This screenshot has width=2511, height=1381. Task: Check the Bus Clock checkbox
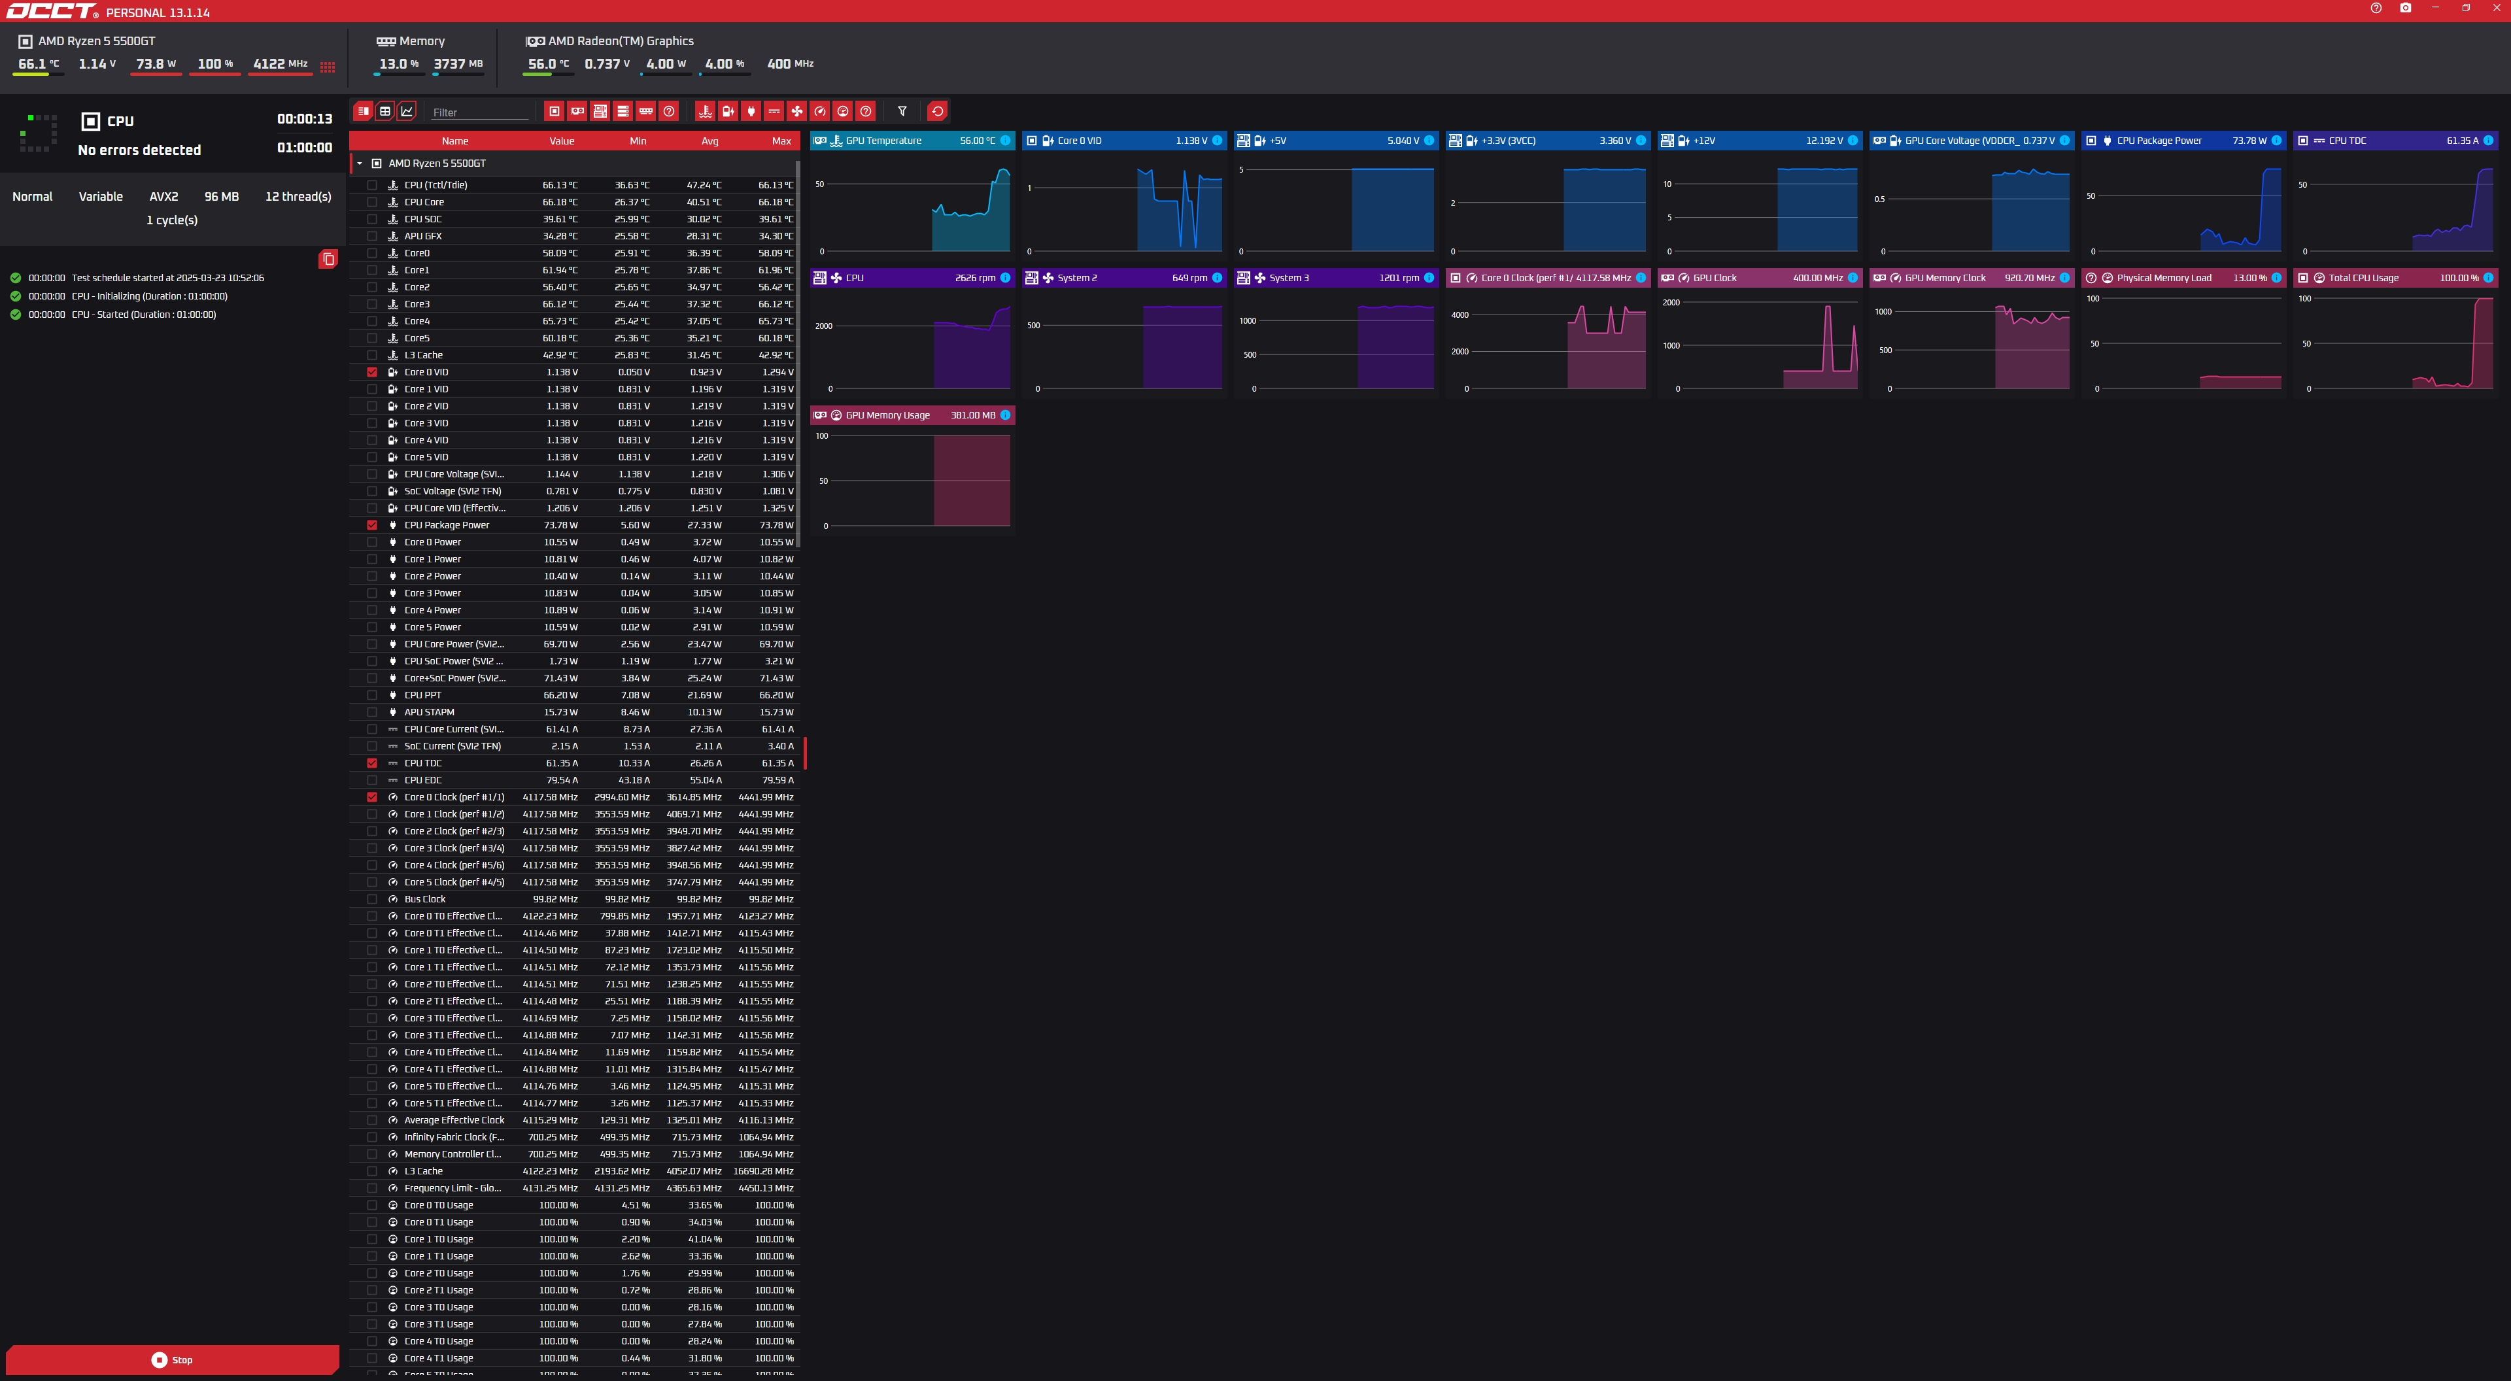372,900
